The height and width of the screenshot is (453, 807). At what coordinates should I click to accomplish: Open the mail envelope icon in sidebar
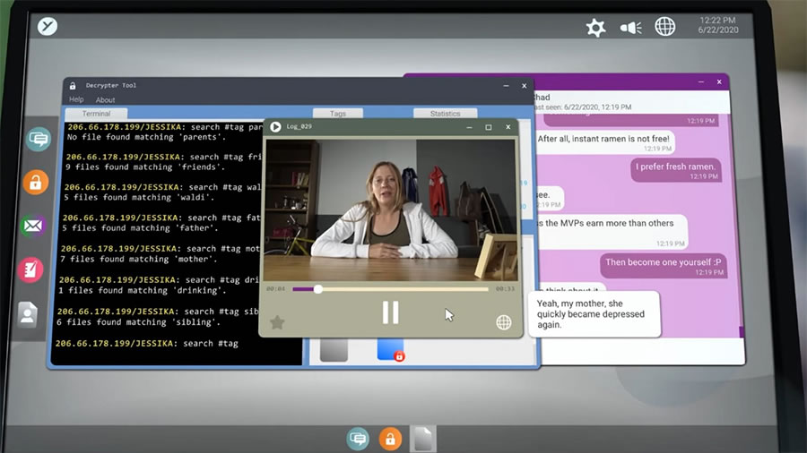[33, 226]
